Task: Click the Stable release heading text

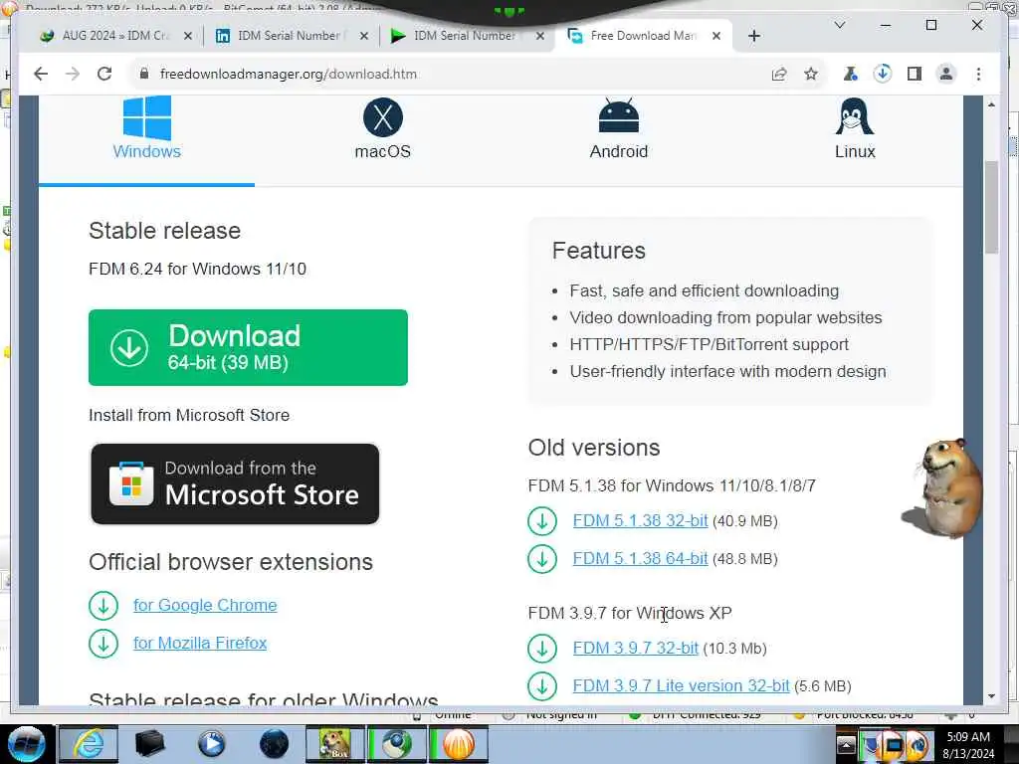Action: click(164, 231)
